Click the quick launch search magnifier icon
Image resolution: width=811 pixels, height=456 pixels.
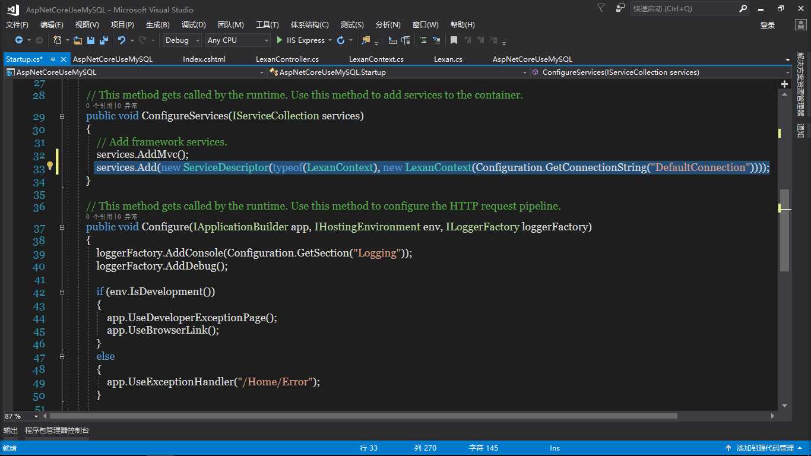[x=743, y=9]
